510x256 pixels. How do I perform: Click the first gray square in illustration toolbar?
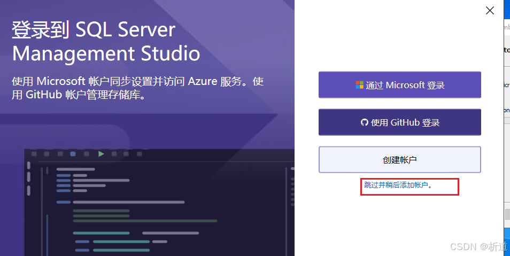(x=34, y=154)
